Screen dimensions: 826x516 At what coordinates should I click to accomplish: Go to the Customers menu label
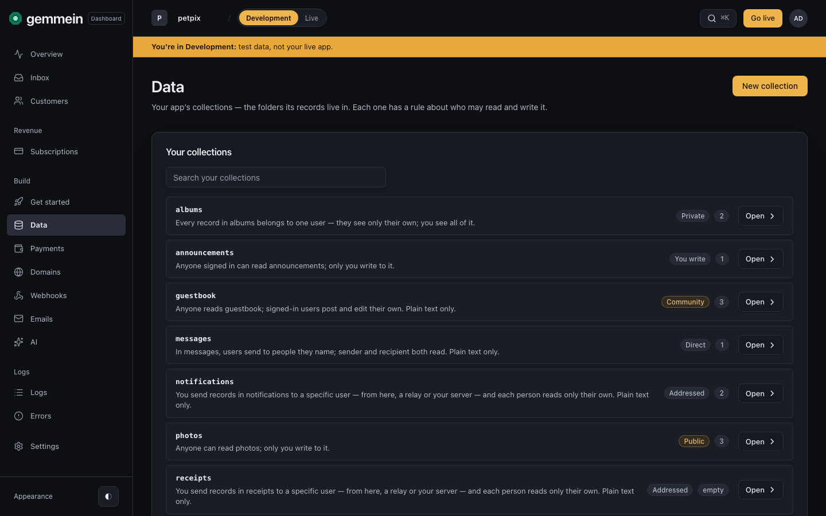[49, 101]
